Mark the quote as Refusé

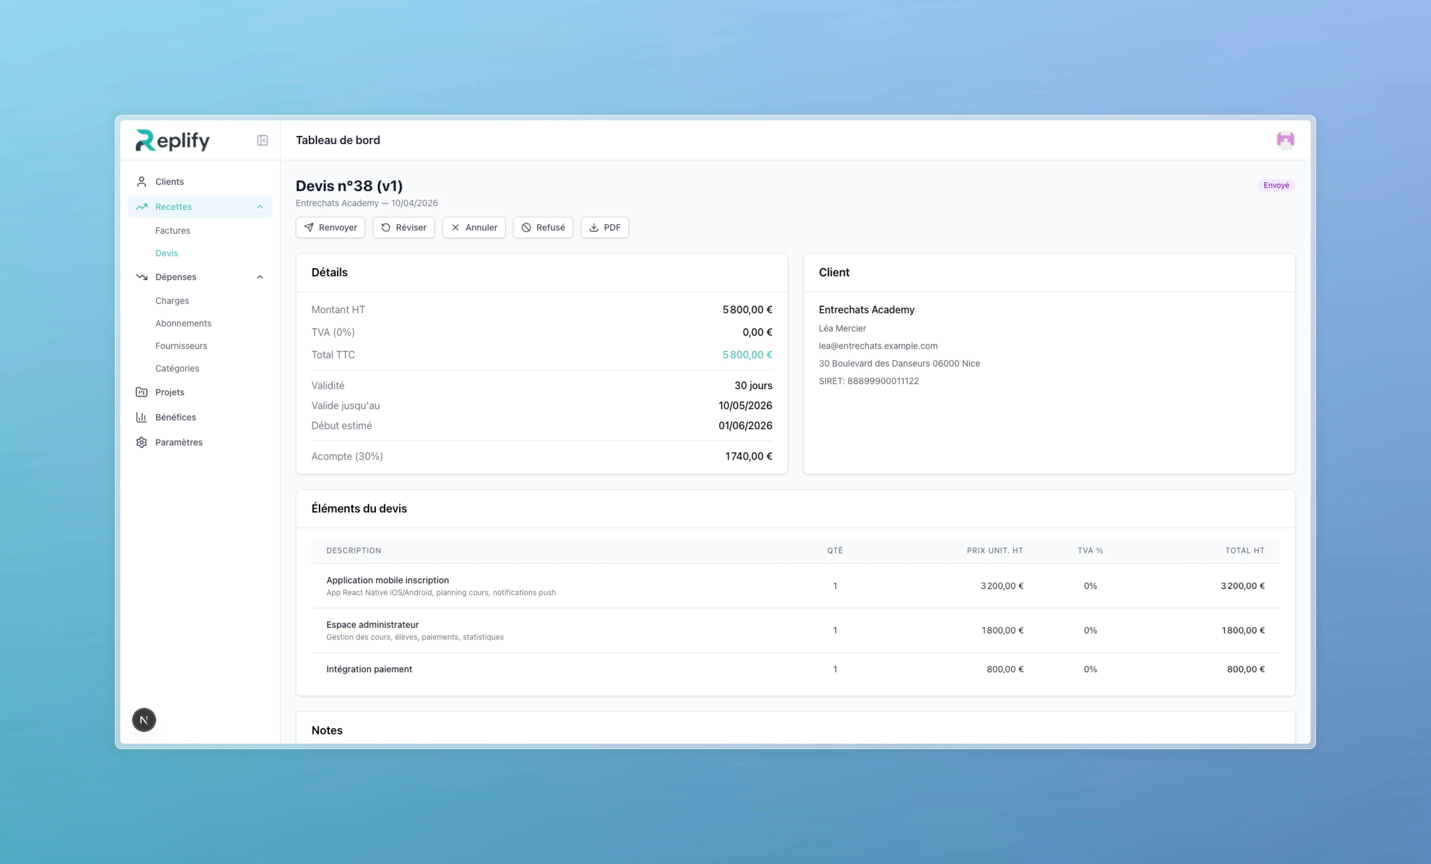(543, 227)
